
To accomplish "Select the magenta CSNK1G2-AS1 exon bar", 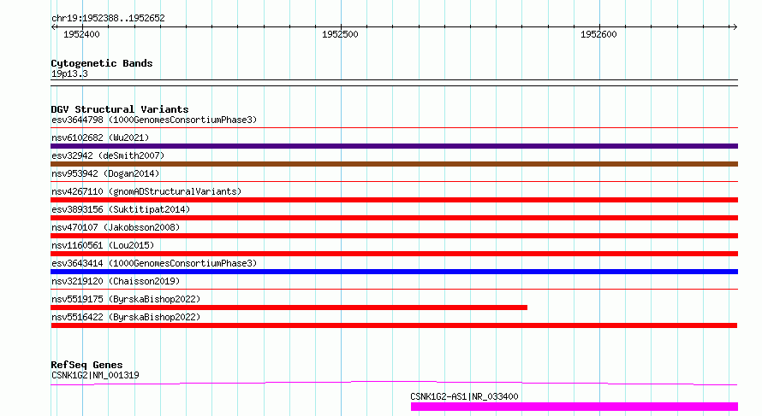I will coord(574,407).
